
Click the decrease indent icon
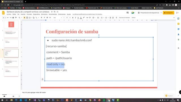pyautogui.click(x=110, y=18)
